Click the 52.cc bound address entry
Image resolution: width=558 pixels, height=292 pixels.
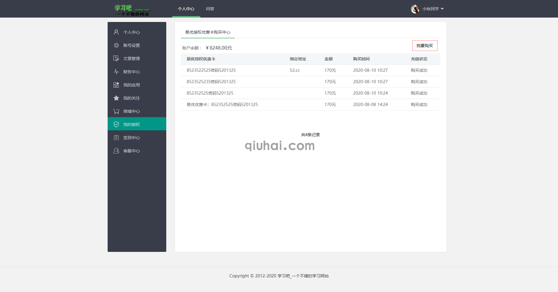295,70
